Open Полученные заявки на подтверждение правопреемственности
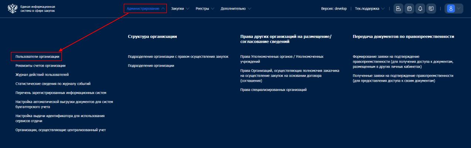471x148 pixels. click(x=403, y=78)
